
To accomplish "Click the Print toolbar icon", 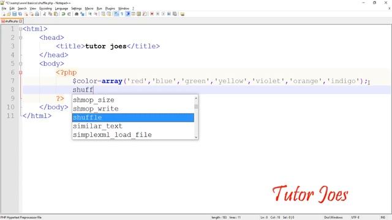I will pyautogui.click(x=37, y=14).
